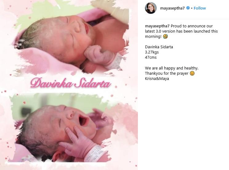
Task: Click "We are all happy and healthy."
Action: point(172,68)
